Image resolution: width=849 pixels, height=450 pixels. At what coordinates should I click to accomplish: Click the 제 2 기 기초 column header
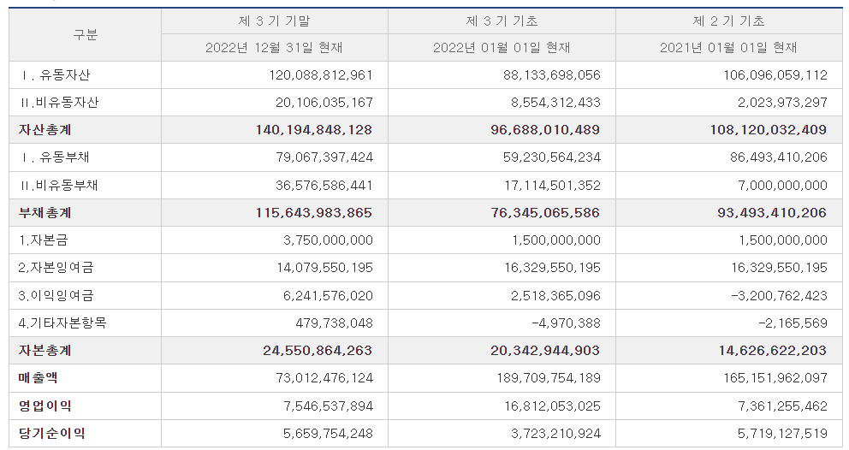click(x=729, y=21)
